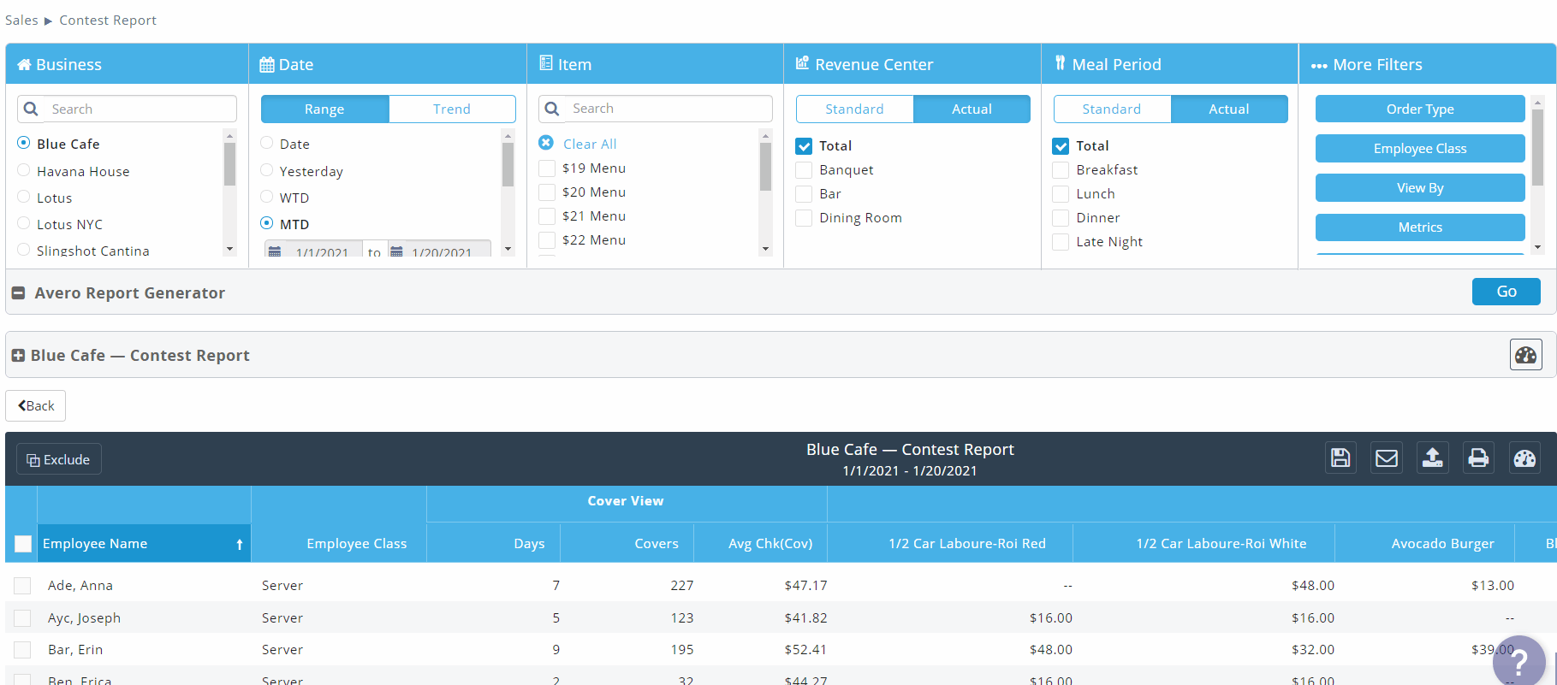Open dashboard gauge icon in report header
The image size is (1557, 685).
tap(1524, 458)
